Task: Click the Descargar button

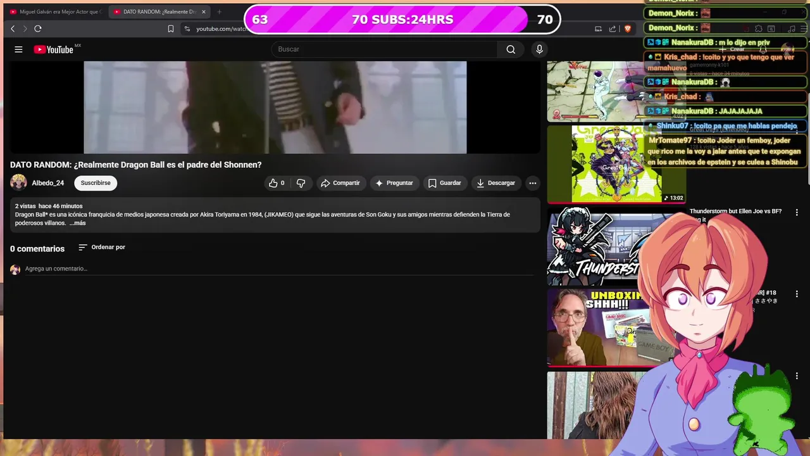Action: coord(496,183)
